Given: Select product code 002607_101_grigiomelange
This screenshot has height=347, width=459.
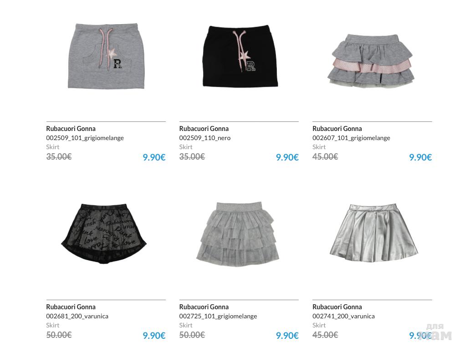Looking at the screenshot, I should (x=351, y=138).
